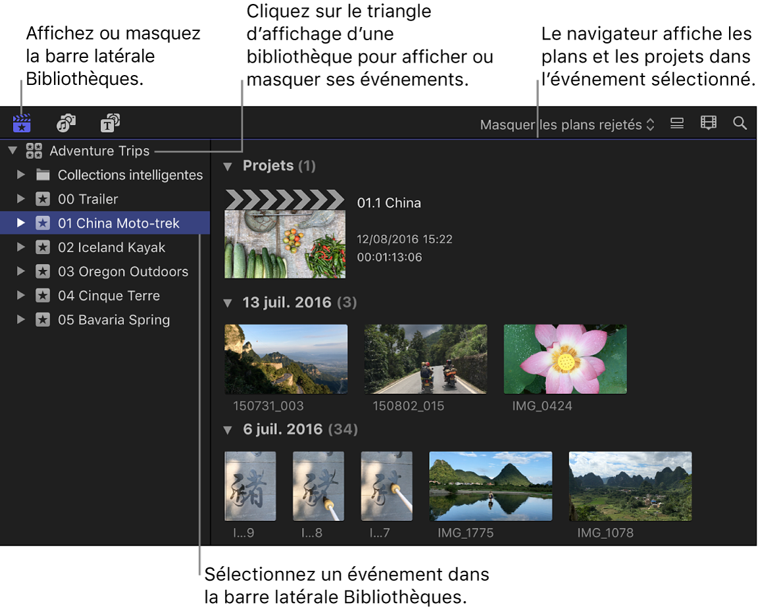
Task: Collapse the Projets section triangle
Action: pyautogui.click(x=228, y=166)
